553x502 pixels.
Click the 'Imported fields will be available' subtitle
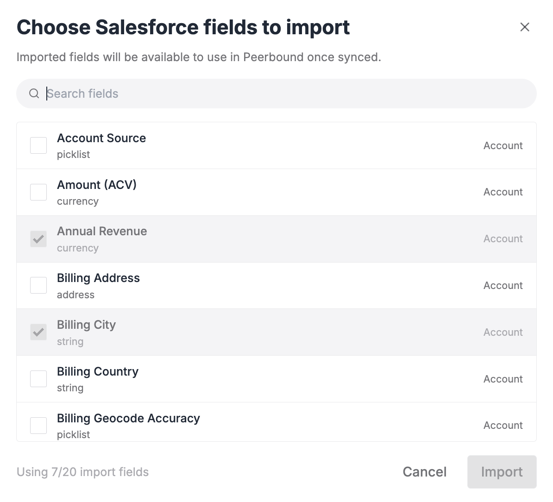(x=199, y=57)
